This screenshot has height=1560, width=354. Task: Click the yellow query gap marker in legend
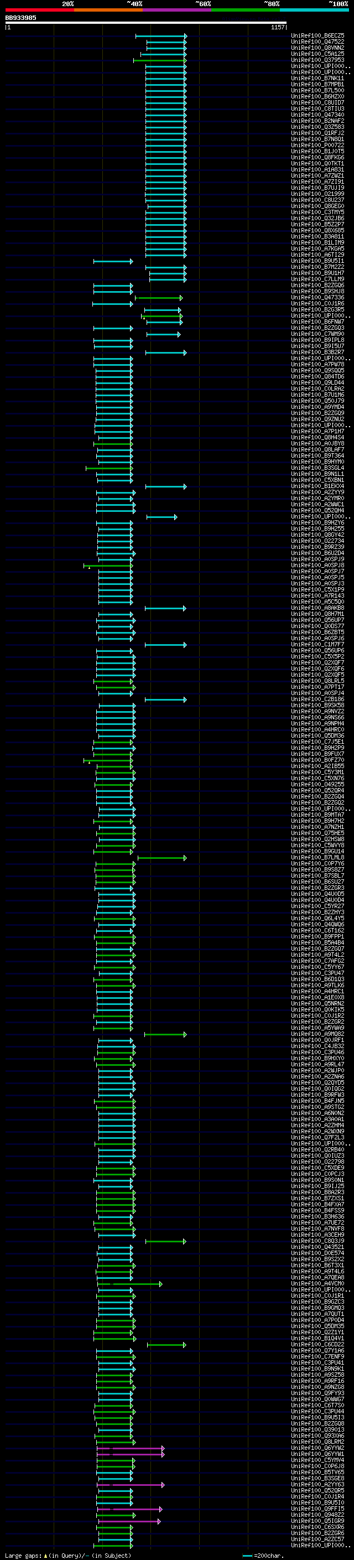click(x=45, y=1556)
